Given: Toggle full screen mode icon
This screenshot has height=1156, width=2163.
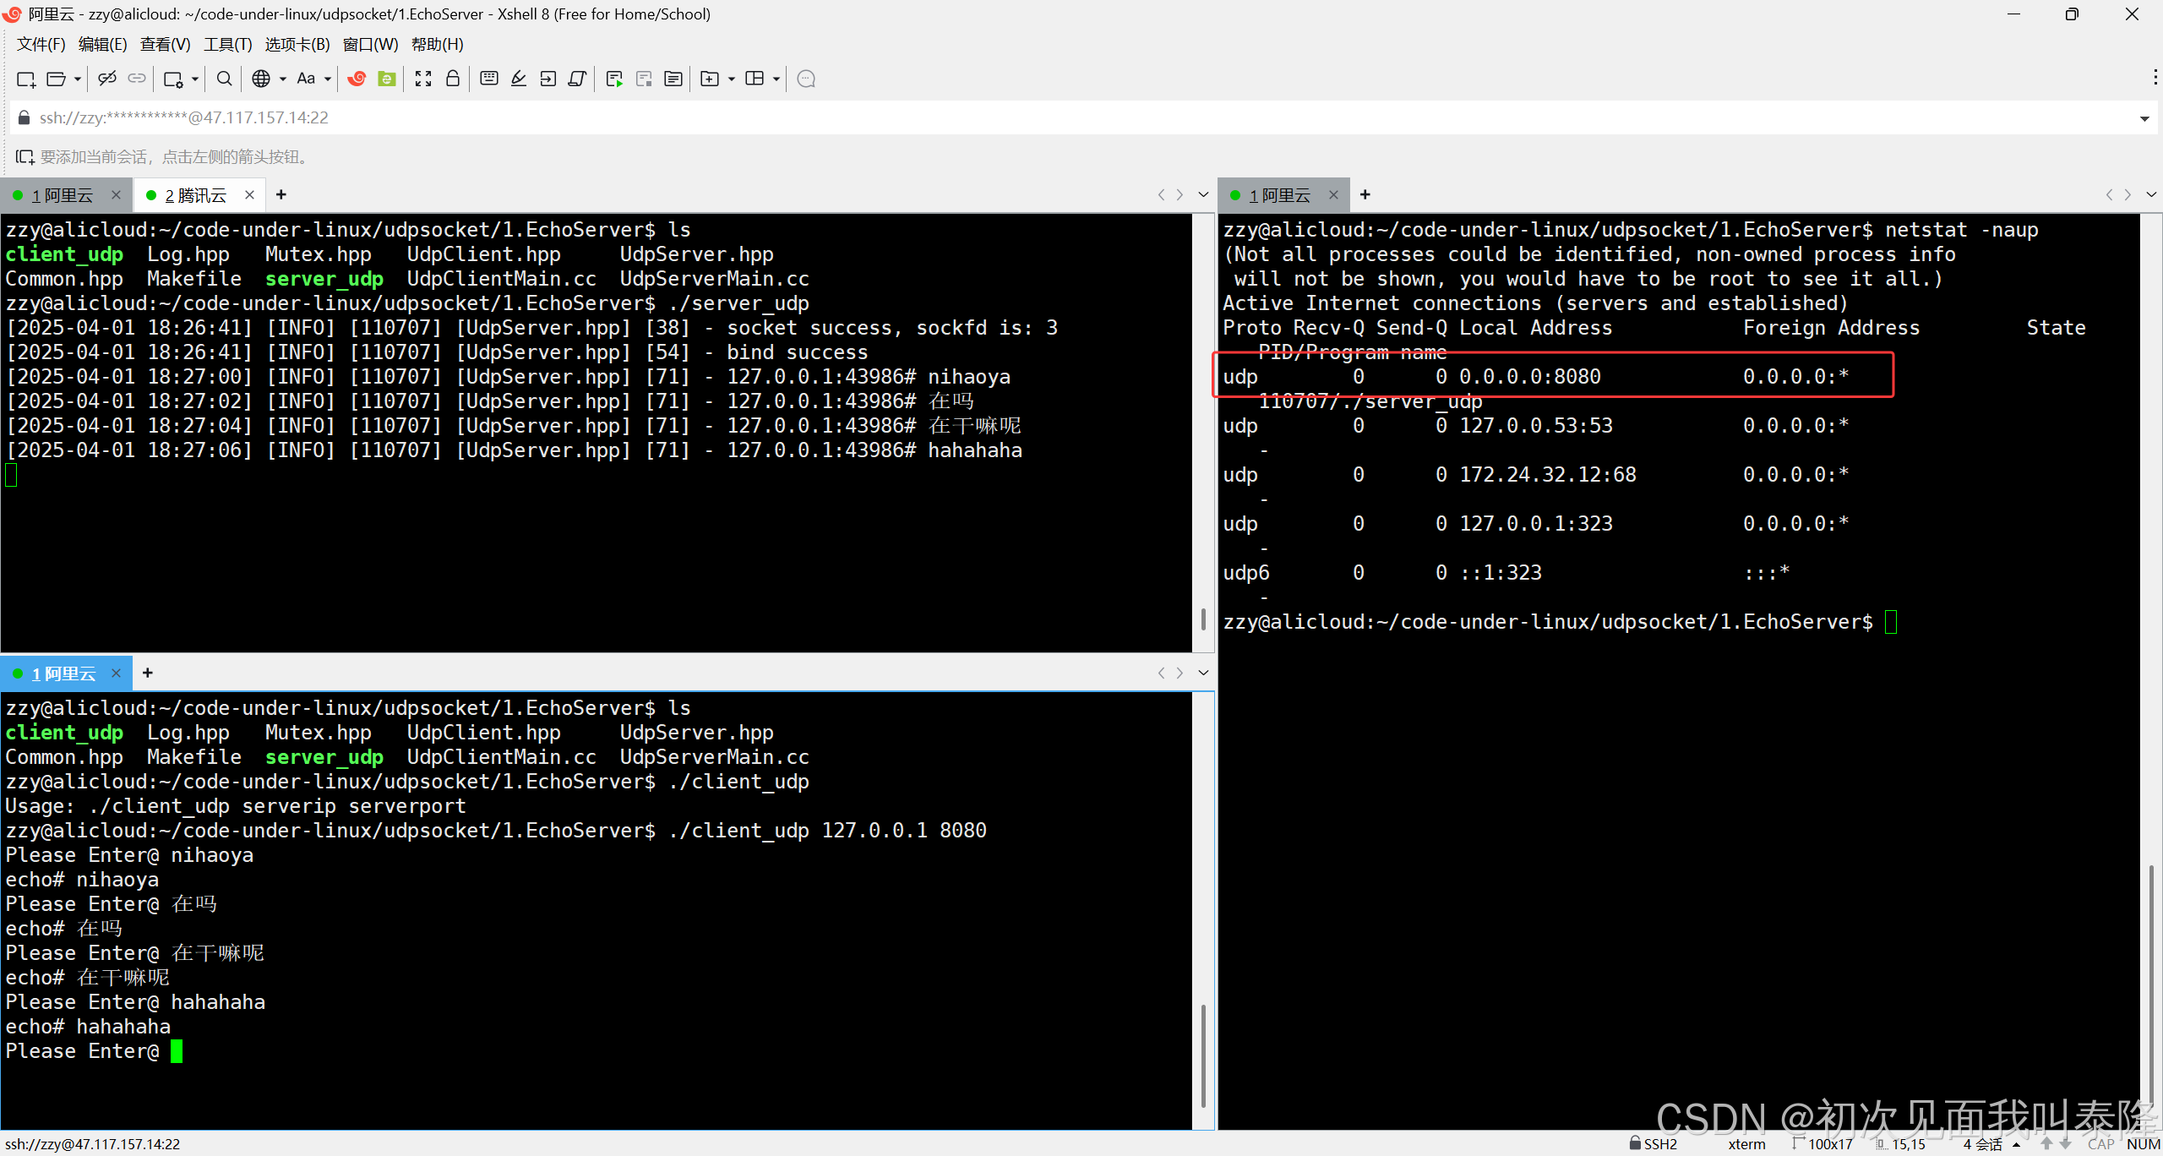Looking at the screenshot, I should [x=423, y=79].
